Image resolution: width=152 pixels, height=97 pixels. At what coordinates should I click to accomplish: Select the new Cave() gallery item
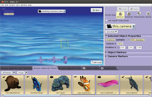coord(60,85)
